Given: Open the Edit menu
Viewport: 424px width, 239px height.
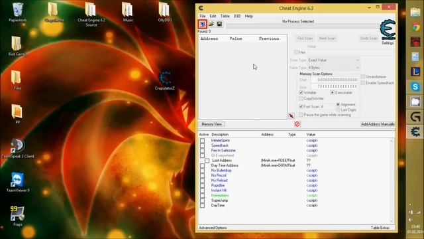Looking at the screenshot, I should pos(213,16).
